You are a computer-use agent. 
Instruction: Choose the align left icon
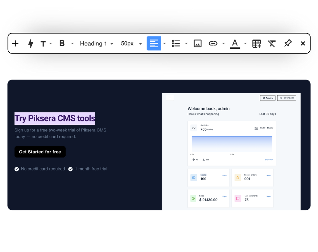154,43
